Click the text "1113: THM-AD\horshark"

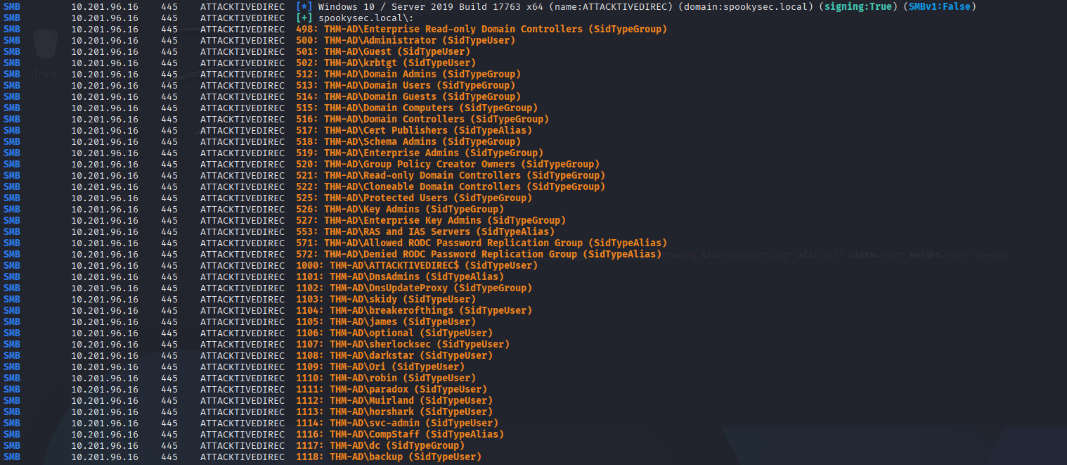click(x=355, y=412)
